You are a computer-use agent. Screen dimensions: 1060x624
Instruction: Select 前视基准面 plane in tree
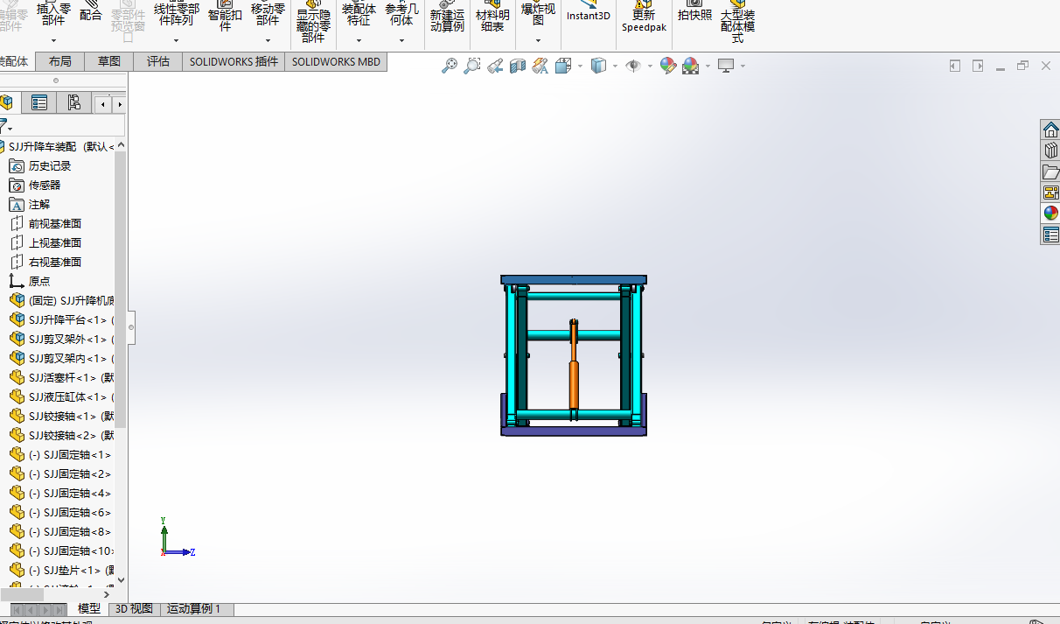[x=45, y=223]
